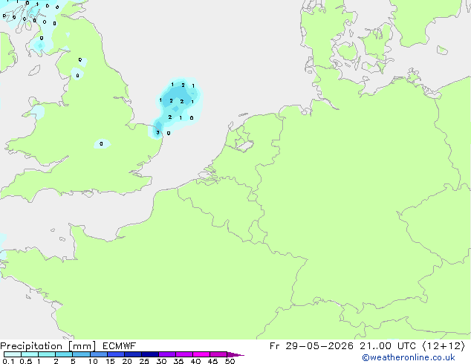Click the arrow tip beyond 50 on legend

(235, 354)
